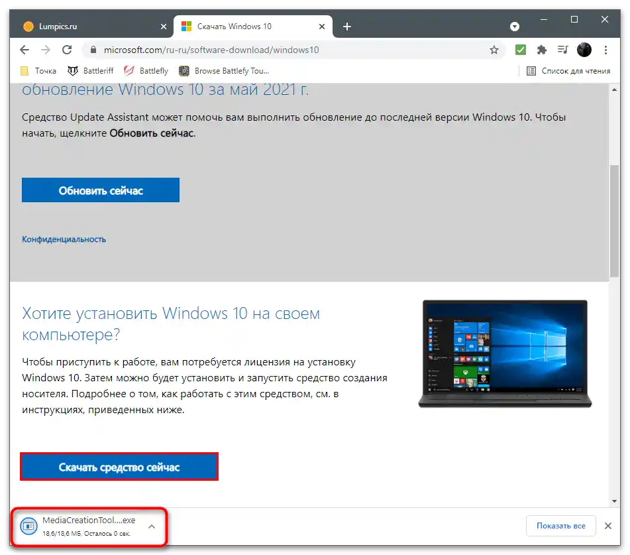The image size is (630, 555).
Task: Close the downloads bar
Action: click(608, 526)
